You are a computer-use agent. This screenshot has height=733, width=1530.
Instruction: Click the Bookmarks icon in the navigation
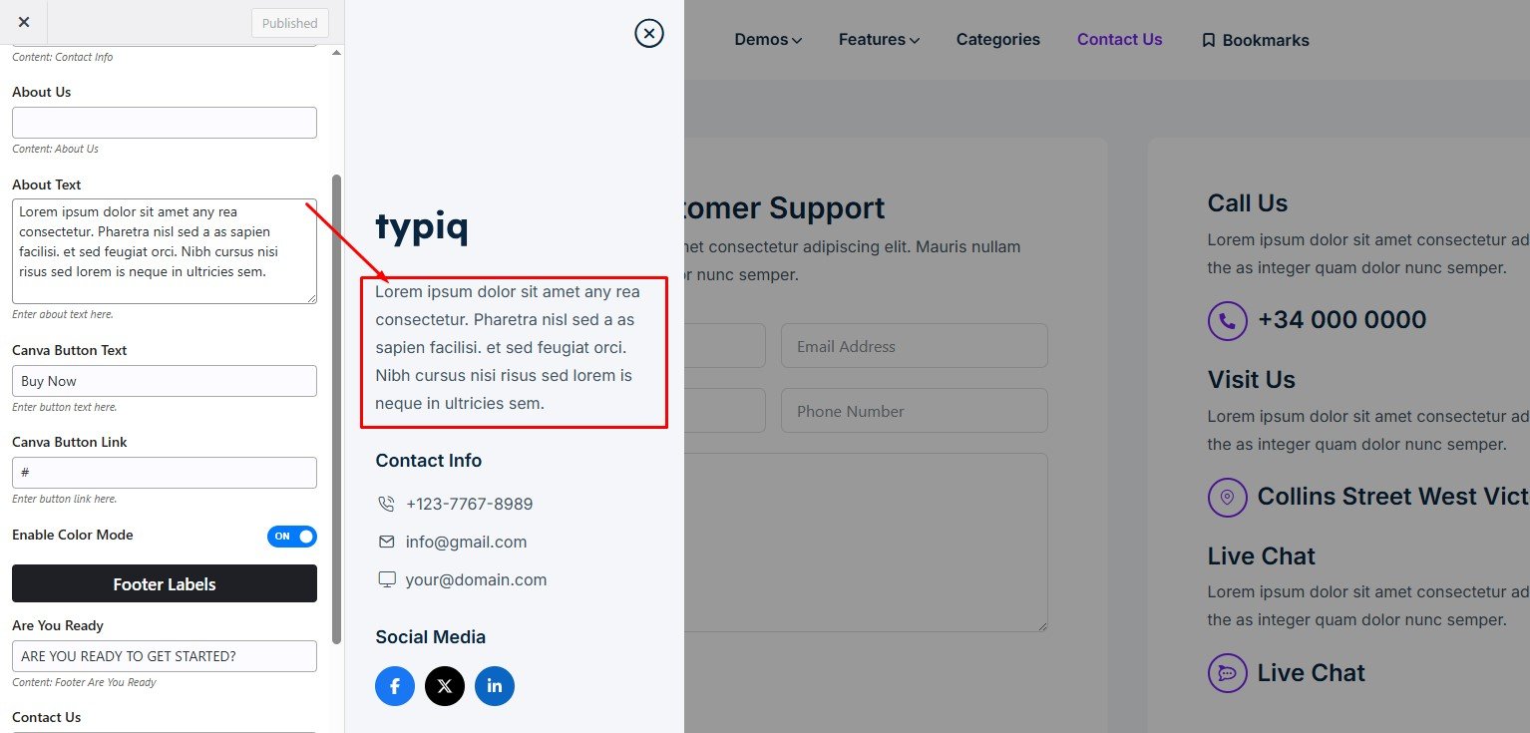point(1209,41)
